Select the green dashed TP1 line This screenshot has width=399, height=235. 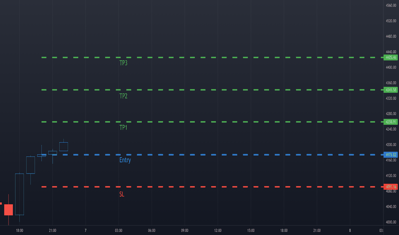coord(212,122)
